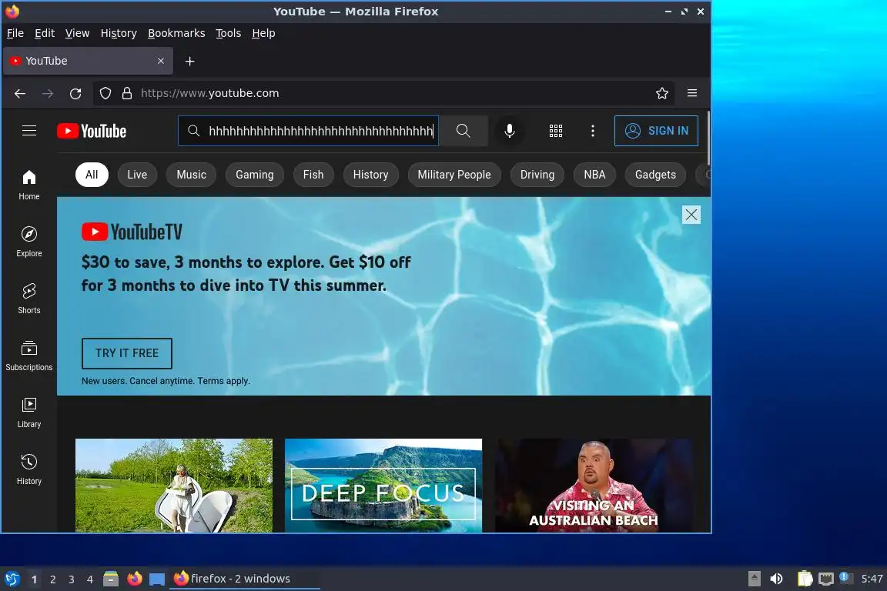Open Shorts in the sidebar
Screen dimensions: 887x591
(28, 299)
